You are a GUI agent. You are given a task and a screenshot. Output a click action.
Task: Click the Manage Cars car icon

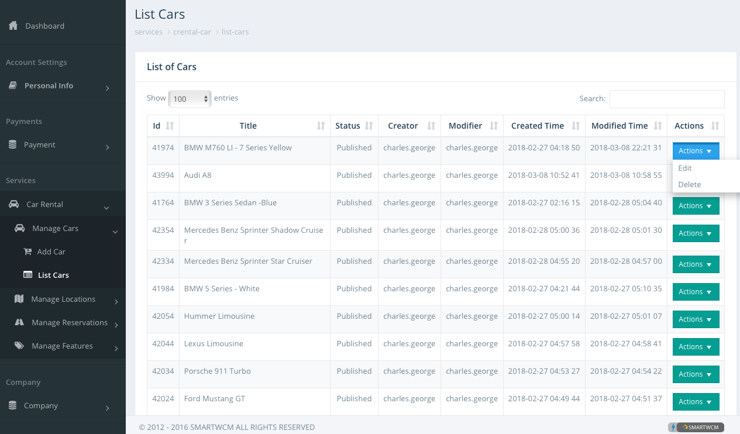pyautogui.click(x=20, y=228)
